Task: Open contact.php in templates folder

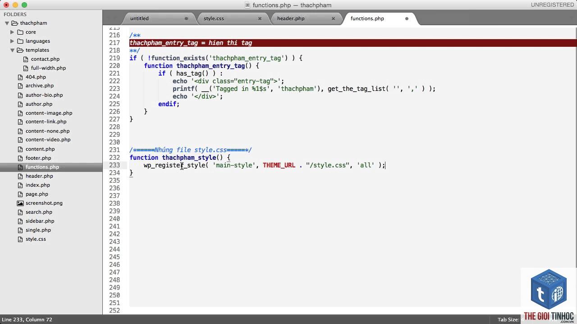Action: pos(45,59)
